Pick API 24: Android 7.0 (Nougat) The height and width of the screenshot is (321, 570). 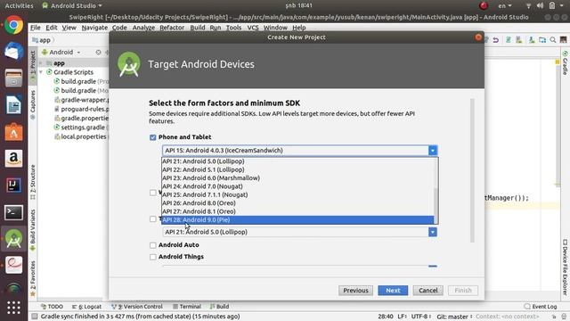[297, 186]
